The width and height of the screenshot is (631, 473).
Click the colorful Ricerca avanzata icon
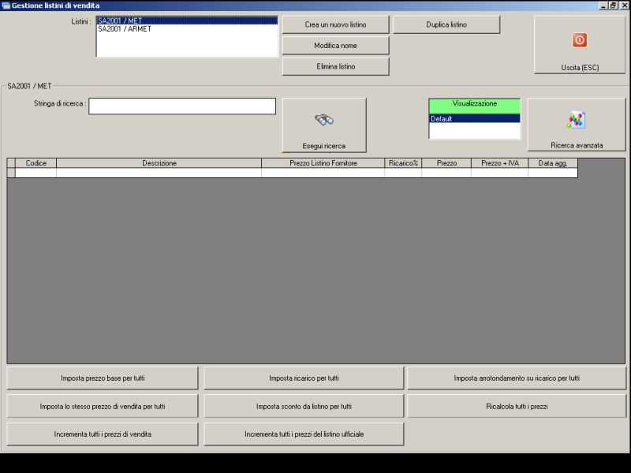[577, 121]
